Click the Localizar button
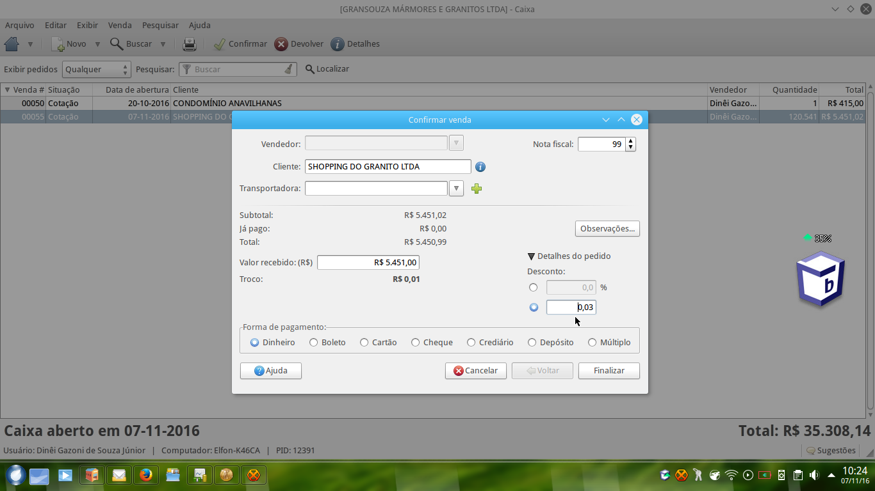875x491 pixels. pyautogui.click(x=327, y=69)
